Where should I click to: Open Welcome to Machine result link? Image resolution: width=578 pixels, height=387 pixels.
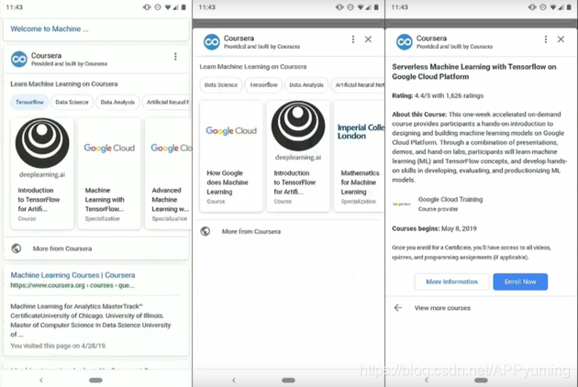50,28
